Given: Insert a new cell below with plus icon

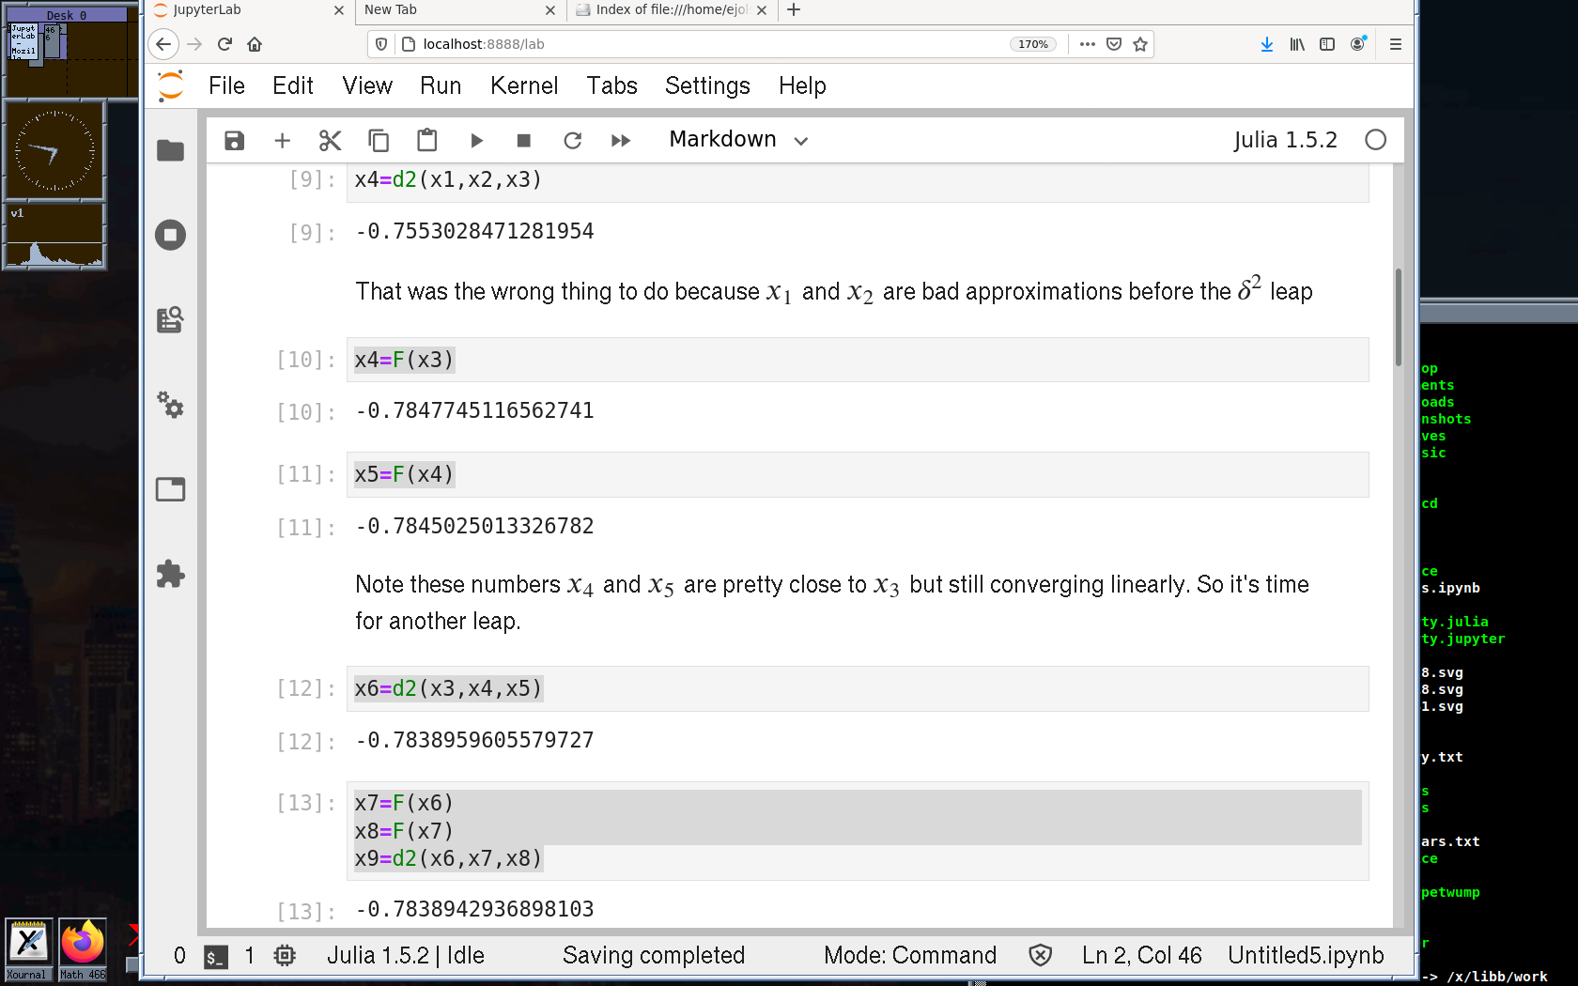Looking at the screenshot, I should click(x=282, y=141).
